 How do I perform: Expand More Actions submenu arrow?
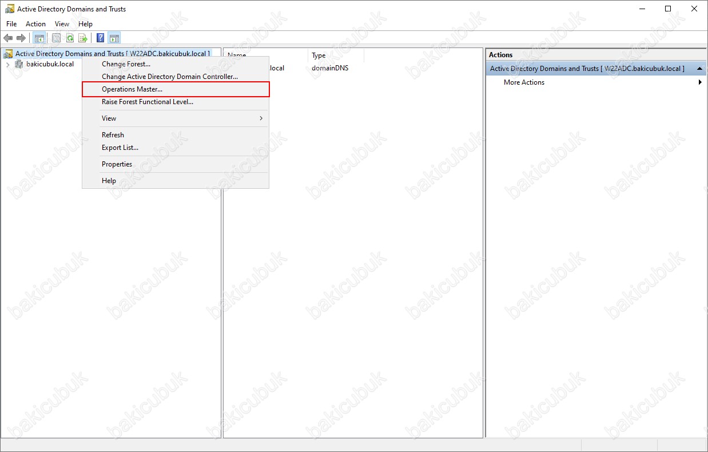pos(700,82)
